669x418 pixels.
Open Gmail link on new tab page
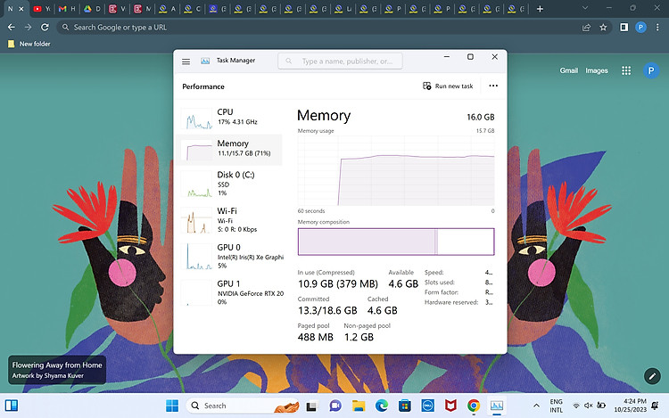tap(569, 70)
